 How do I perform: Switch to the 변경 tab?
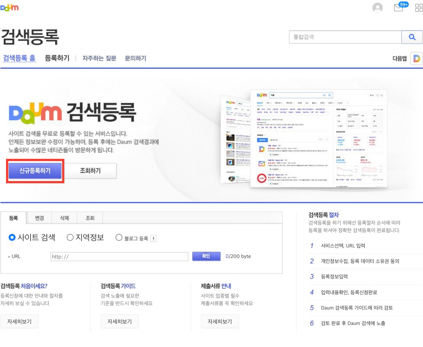click(39, 218)
